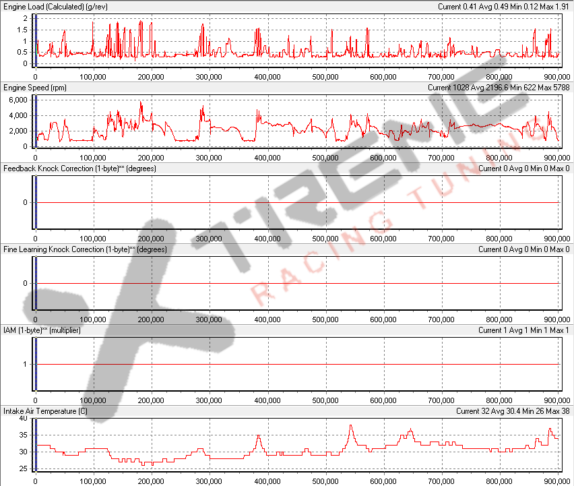Click the Engine Speed (rpm) panel header
Screen dimensions: 574x486
point(34,87)
